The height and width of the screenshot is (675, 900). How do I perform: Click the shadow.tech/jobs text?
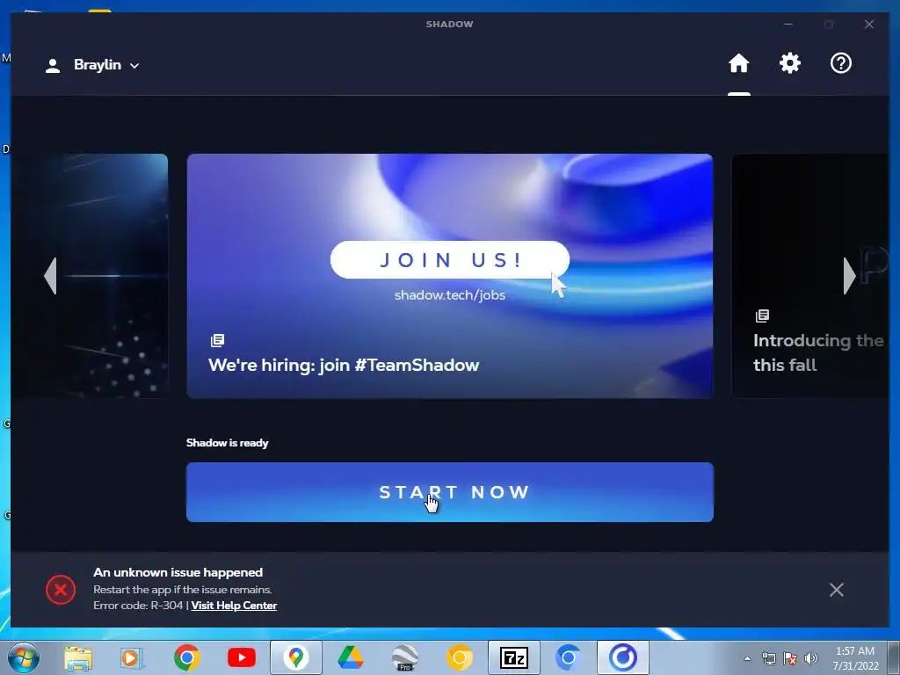click(449, 295)
